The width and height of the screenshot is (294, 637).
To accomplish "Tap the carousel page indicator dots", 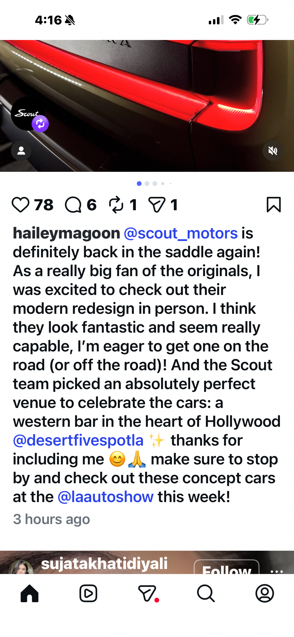I will click(x=154, y=184).
